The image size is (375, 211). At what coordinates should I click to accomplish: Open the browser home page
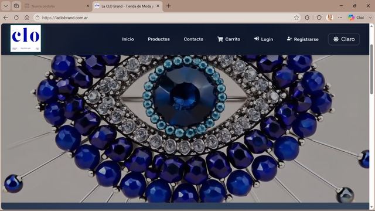point(27,18)
